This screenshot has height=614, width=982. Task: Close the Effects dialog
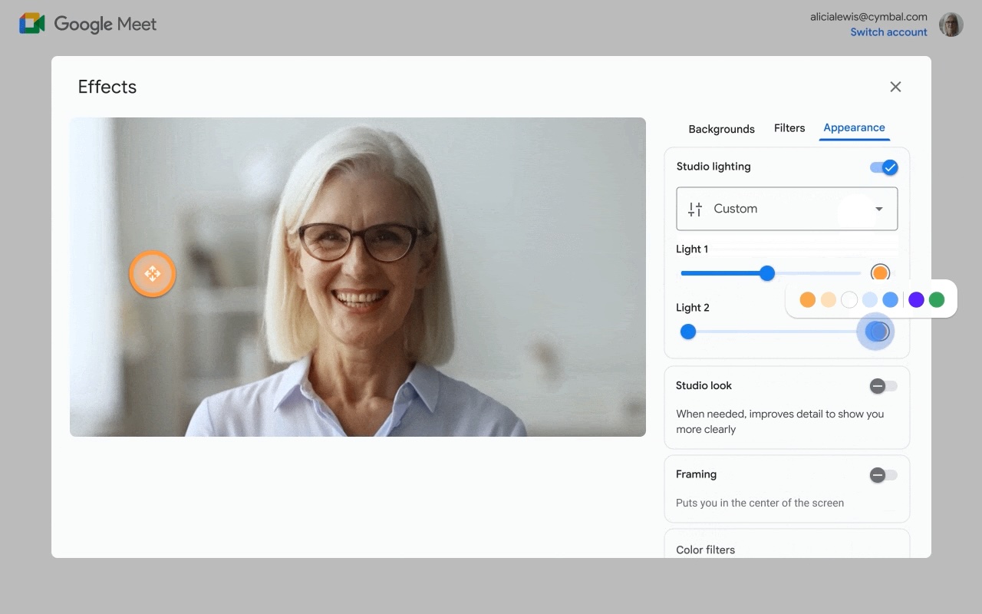click(895, 87)
